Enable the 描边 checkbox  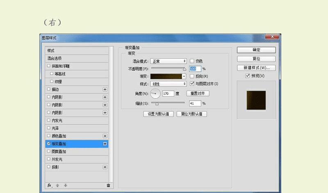coord(49,89)
